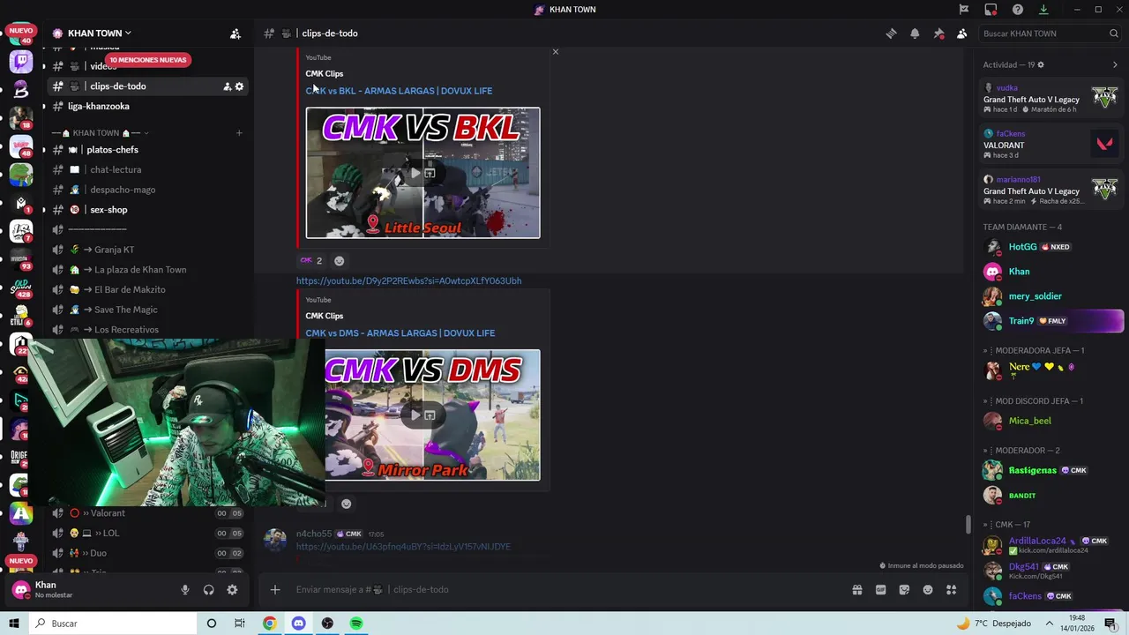
Task: Open mery_soldier member profile
Action: click(x=1051, y=296)
